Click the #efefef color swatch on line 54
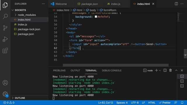Viewport: 187px width, 105px height. [96, 17]
